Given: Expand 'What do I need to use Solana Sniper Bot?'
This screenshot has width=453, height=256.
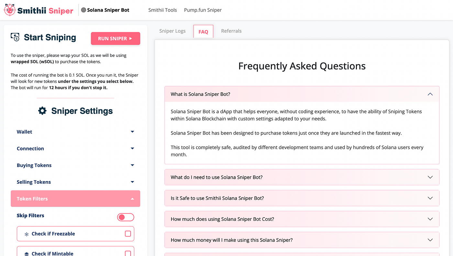Looking at the screenshot, I should (x=302, y=177).
